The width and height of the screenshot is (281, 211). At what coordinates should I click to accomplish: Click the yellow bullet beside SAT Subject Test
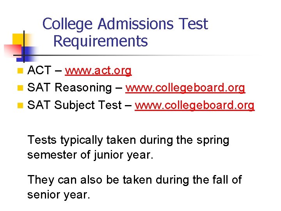pyautogui.click(x=20, y=105)
